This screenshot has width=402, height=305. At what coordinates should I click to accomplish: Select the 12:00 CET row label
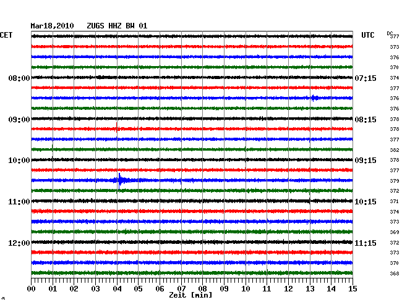pyautogui.click(x=19, y=243)
